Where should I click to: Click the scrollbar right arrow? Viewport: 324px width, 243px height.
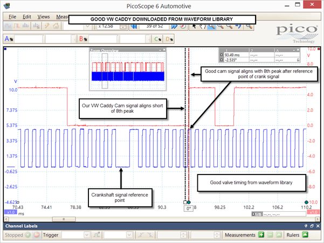point(317,219)
